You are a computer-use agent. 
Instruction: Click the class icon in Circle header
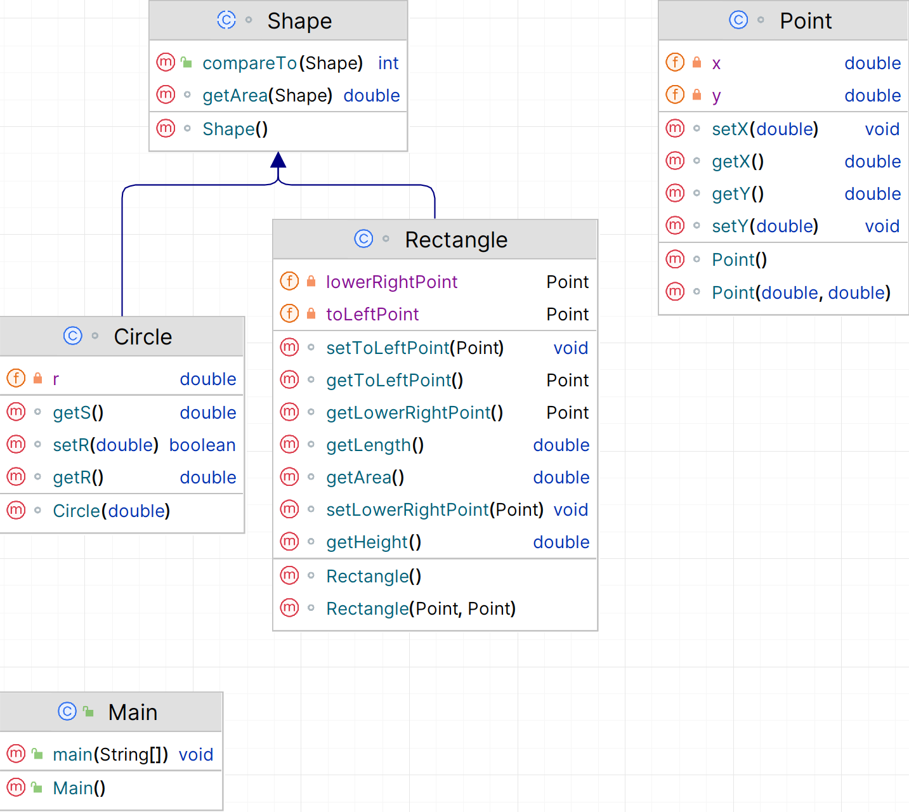click(x=73, y=336)
